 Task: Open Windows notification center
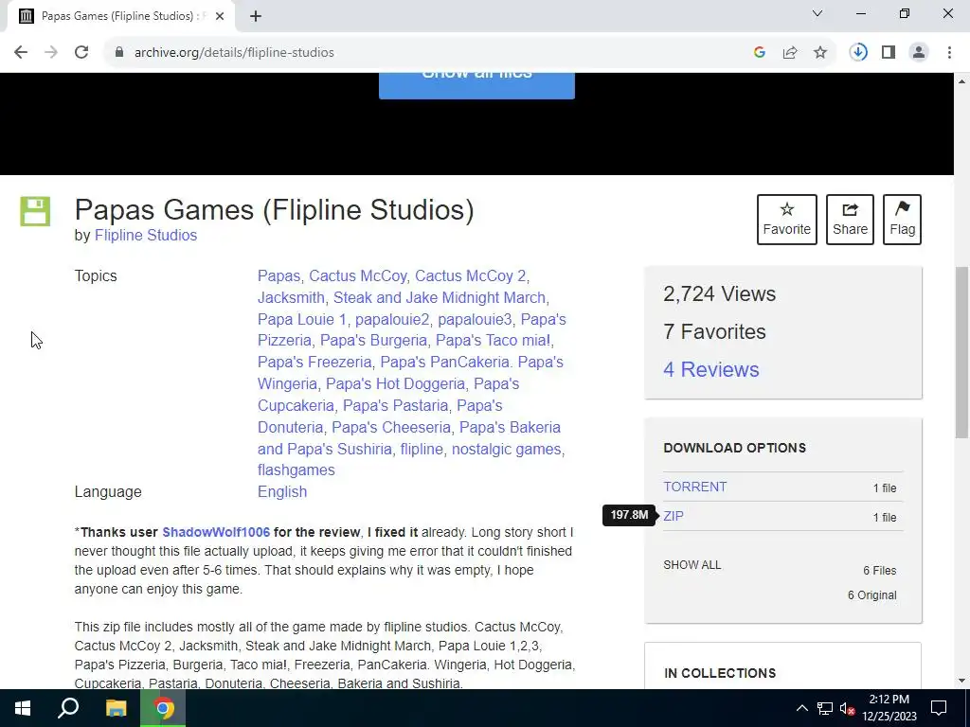point(939,708)
